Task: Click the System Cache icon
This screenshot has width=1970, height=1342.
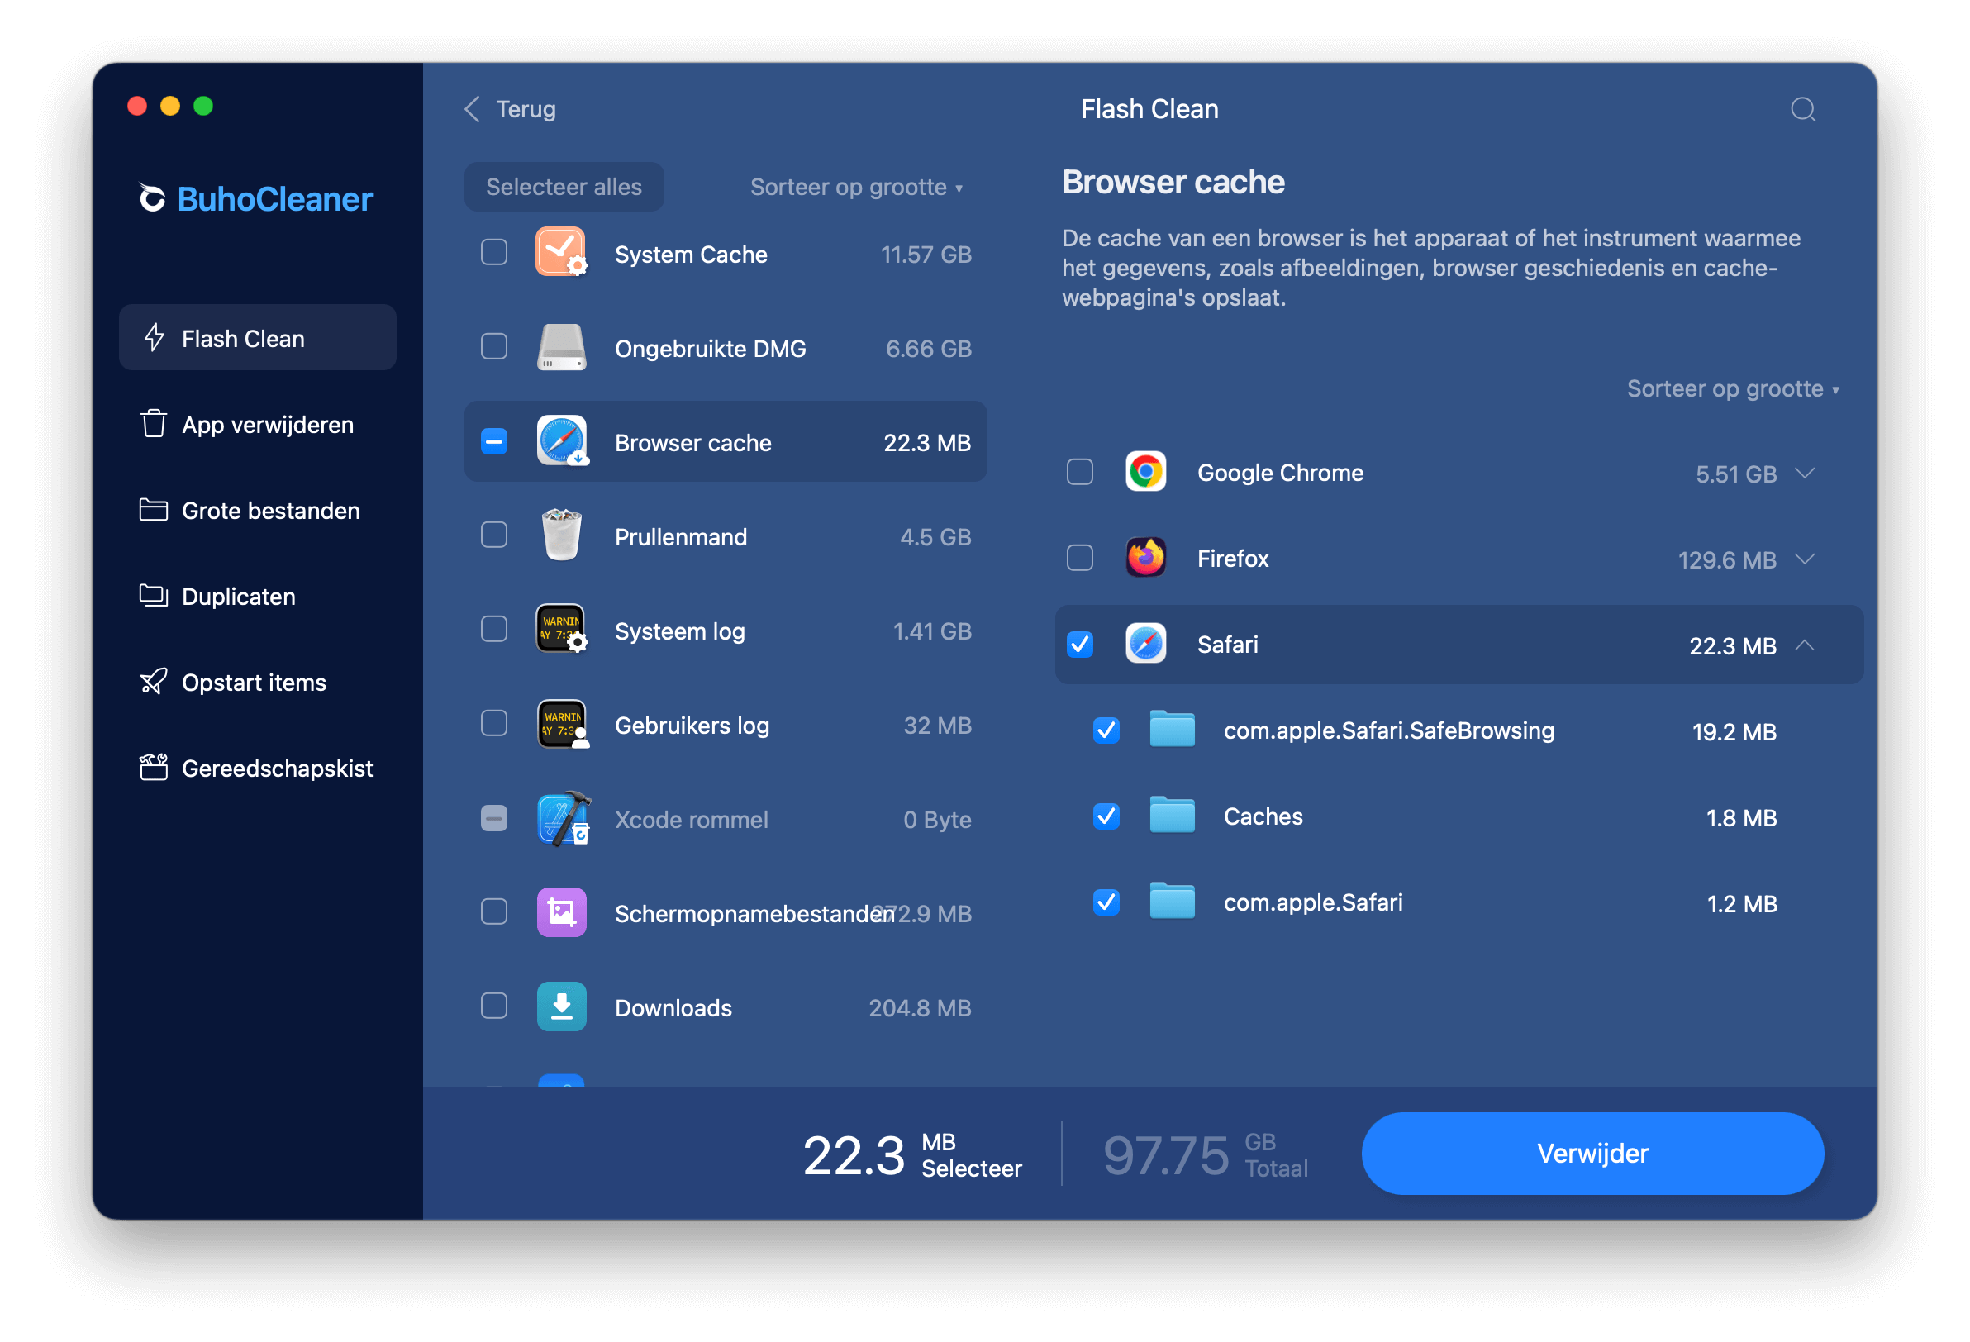Action: pyautogui.click(x=561, y=253)
